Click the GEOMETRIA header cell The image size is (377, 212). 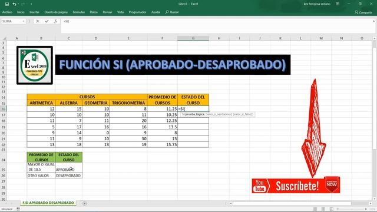96,103
